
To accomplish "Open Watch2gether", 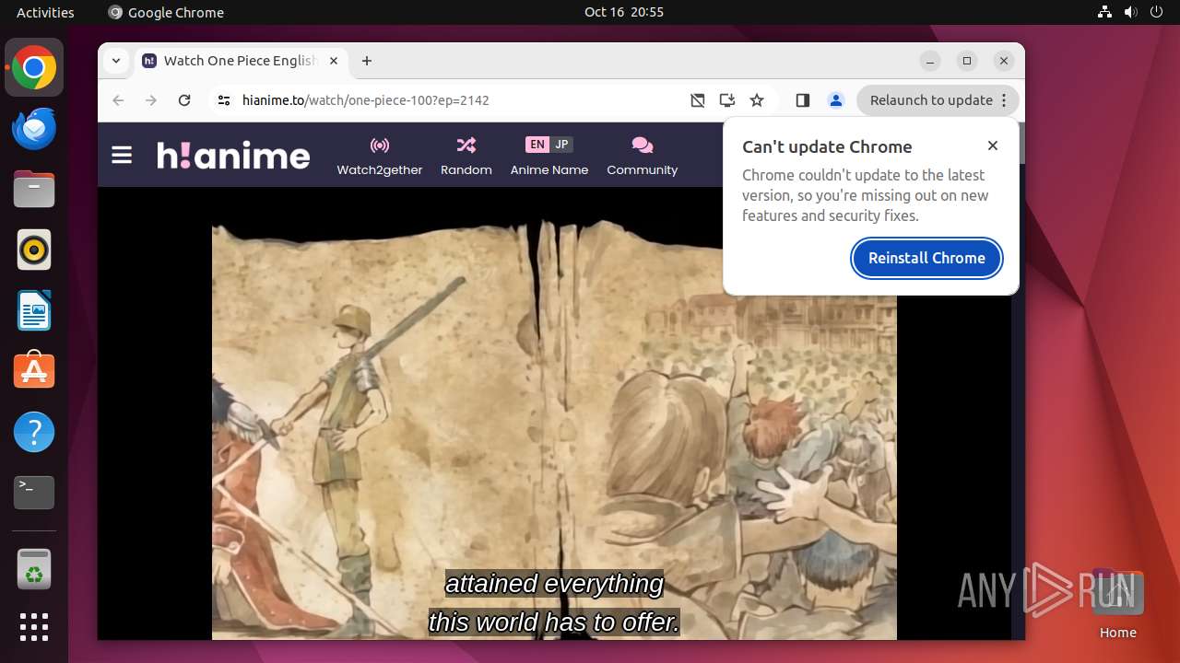I will click(x=380, y=156).
